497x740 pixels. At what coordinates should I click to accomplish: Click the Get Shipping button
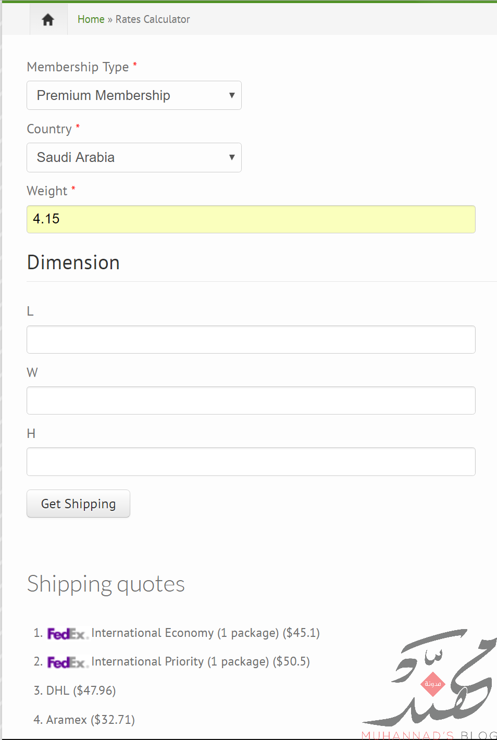tap(78, 504)
